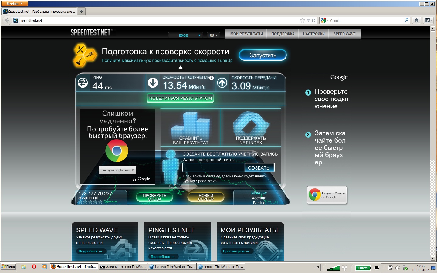Click the TuneUp honeycomb tools icon
The width and height of the screenshot is (437, 273).
[x=85, y=55]
